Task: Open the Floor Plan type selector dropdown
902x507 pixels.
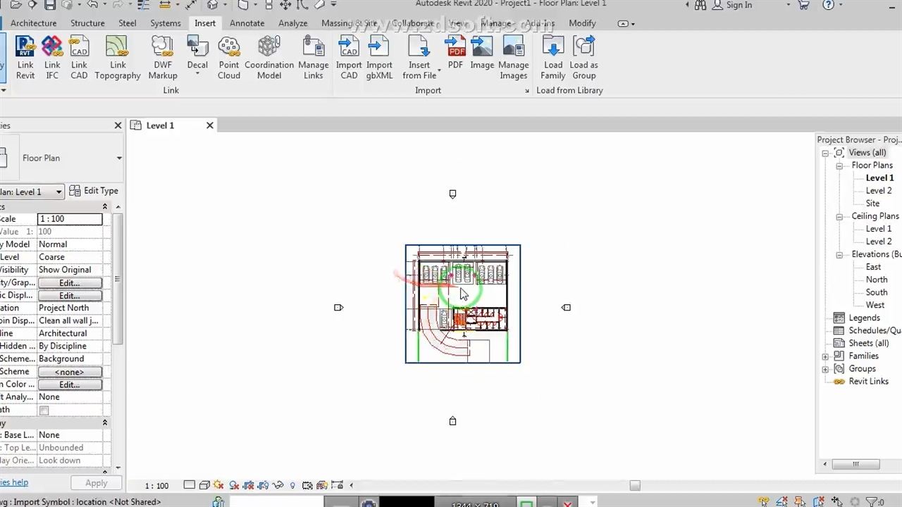Action: pyautogui.click(x=118, y=158)
